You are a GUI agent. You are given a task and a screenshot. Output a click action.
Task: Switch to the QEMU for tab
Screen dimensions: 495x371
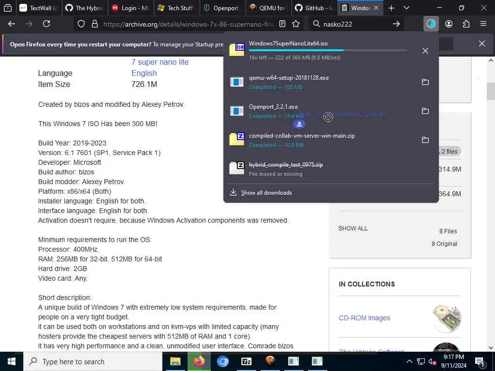pos(268,8)
